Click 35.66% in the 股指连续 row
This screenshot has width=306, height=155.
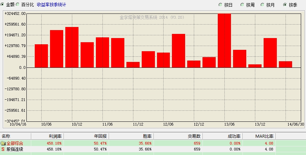(x=145, y=149)
